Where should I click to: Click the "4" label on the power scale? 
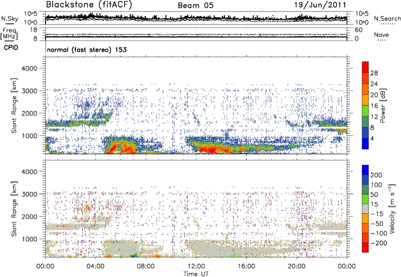372,138
